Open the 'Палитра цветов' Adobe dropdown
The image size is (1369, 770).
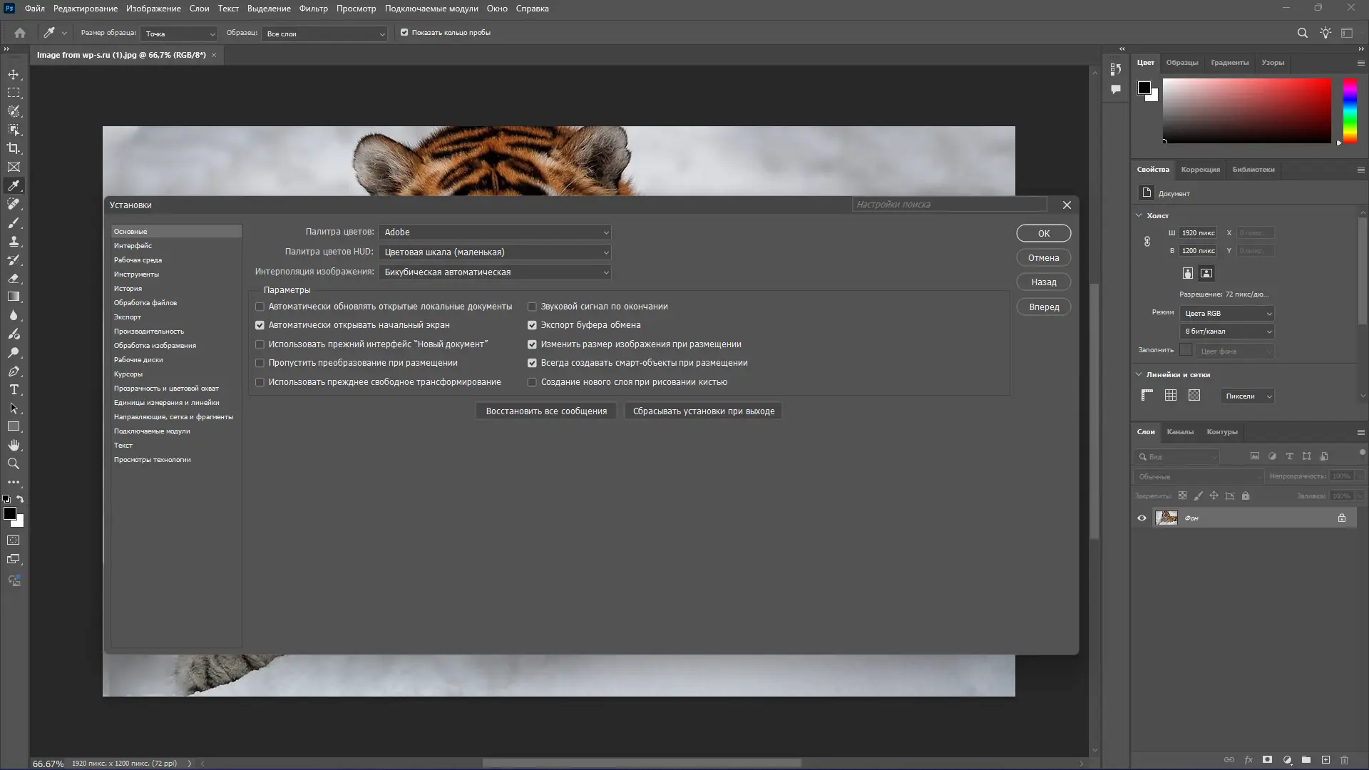[x=495, y=232]
